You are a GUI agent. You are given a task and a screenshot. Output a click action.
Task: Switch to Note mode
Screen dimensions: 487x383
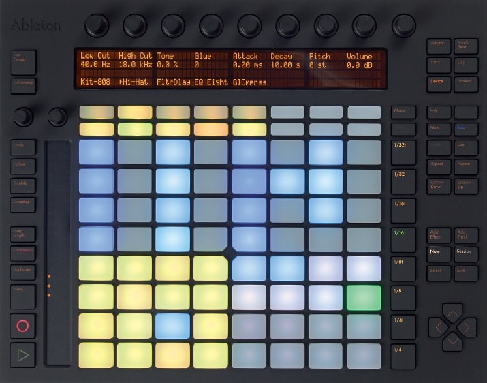pos(439,255)
